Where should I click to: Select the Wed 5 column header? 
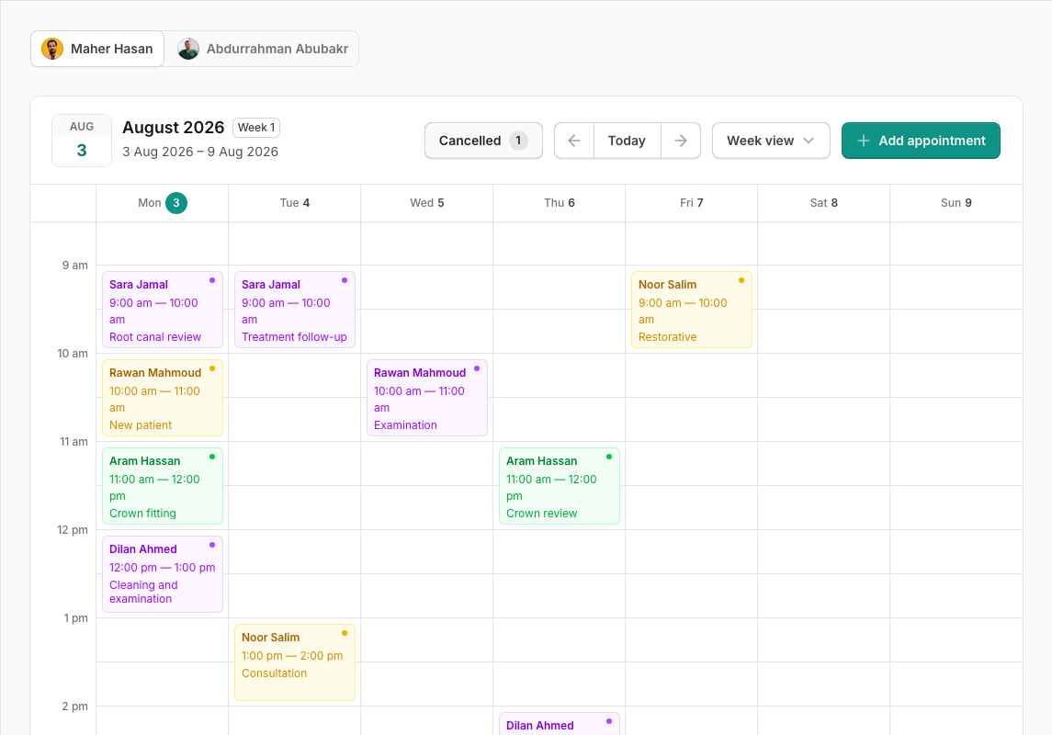coord(426,203)
